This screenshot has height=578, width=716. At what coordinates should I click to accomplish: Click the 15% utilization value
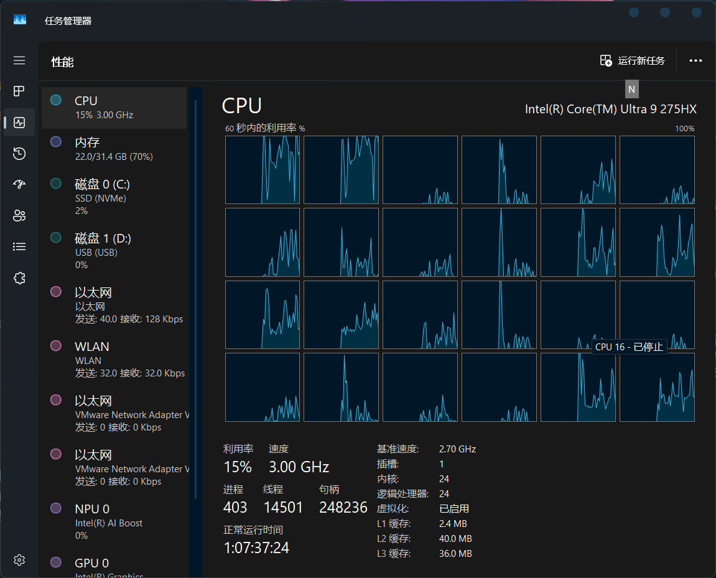238,467
